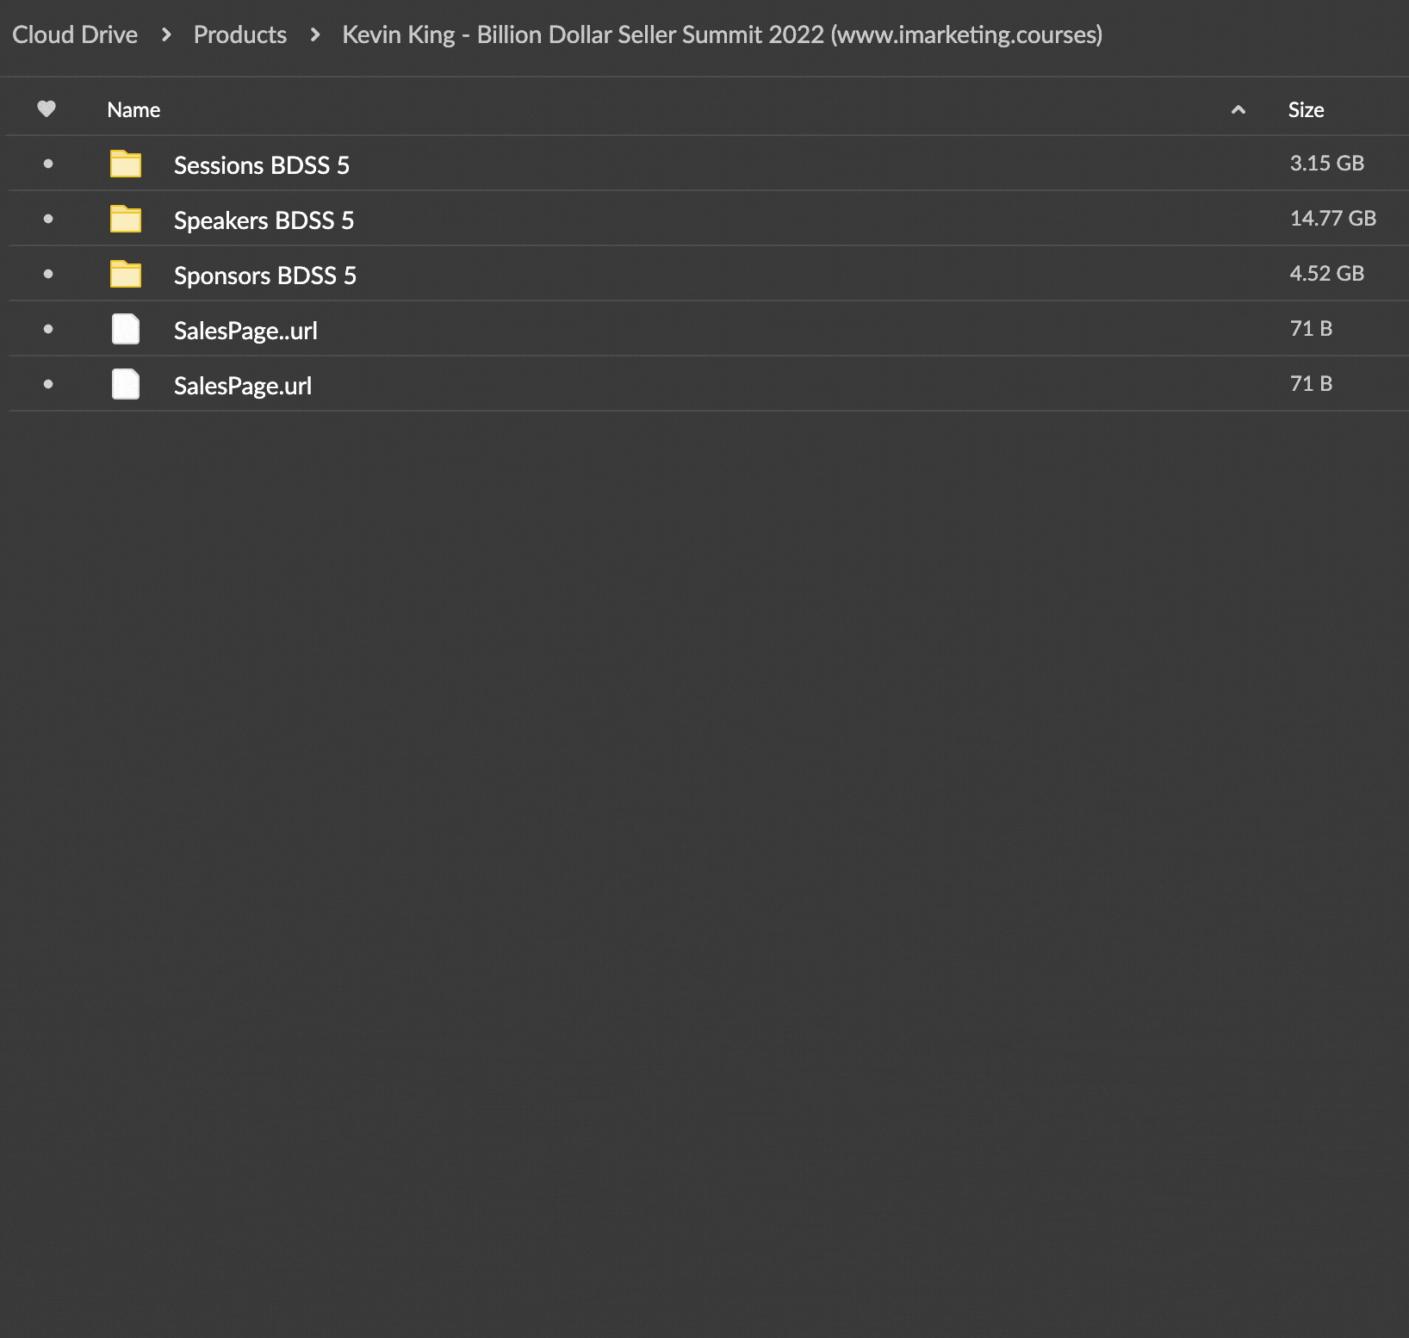Click the 3.15 GB size value
The image size is (1409, 1338).
(x=1326, y=163)
